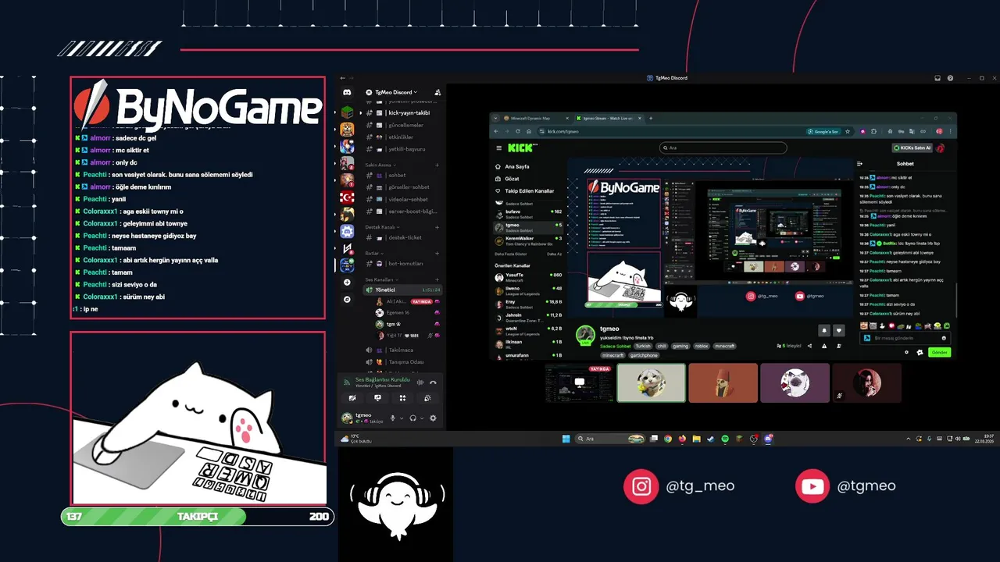Click Gönder button in streamed Kick chat
Screen dimensions: 1000x562
pos(939,352)
